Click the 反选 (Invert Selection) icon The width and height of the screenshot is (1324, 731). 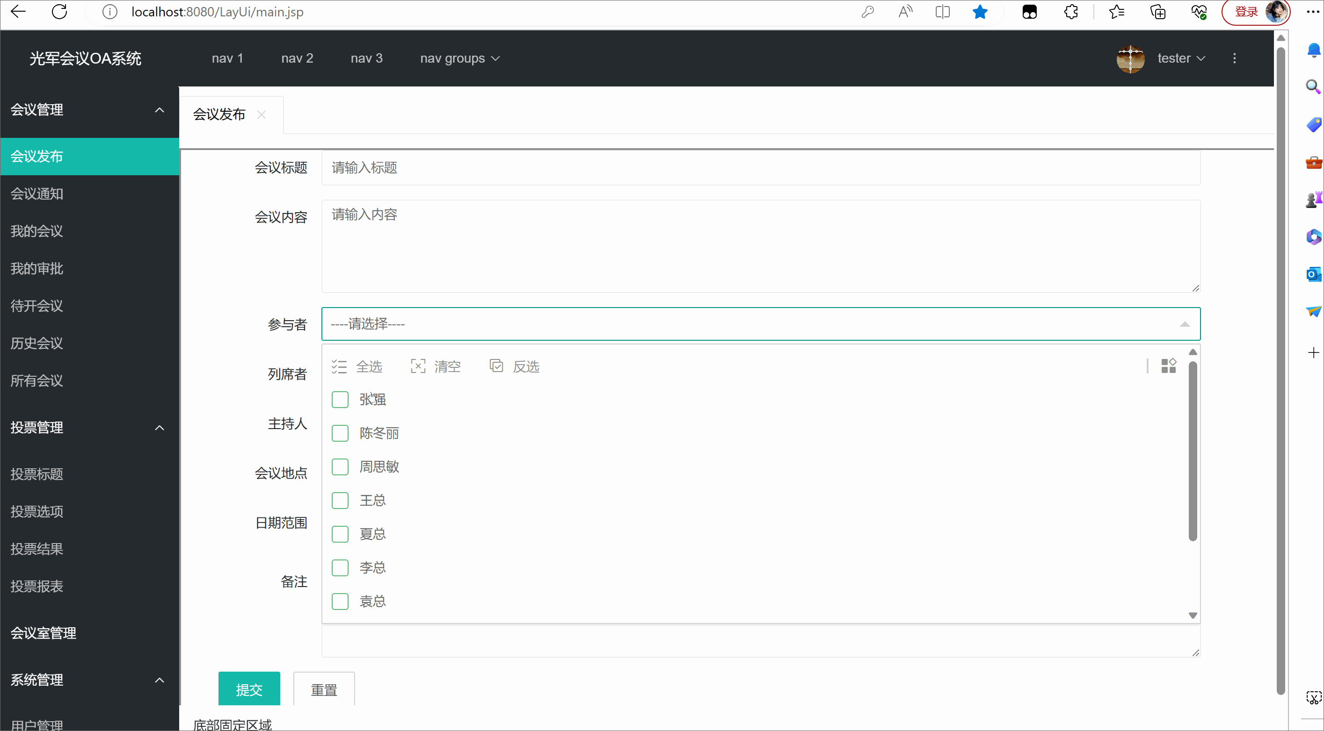[497, 366]
